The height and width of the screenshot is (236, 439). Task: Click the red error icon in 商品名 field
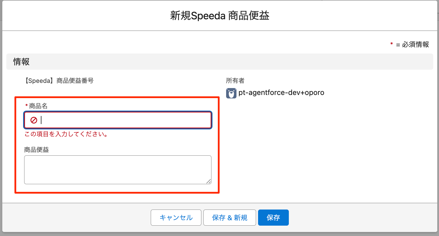tap(34, 120)
